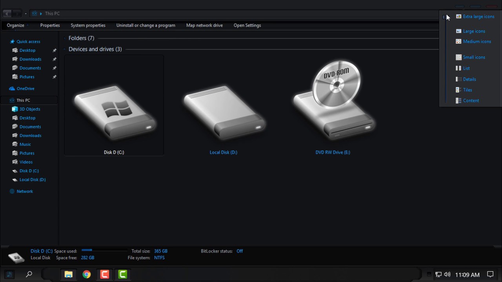Open the Search icon on taskbar

click(x=29, y=274)
